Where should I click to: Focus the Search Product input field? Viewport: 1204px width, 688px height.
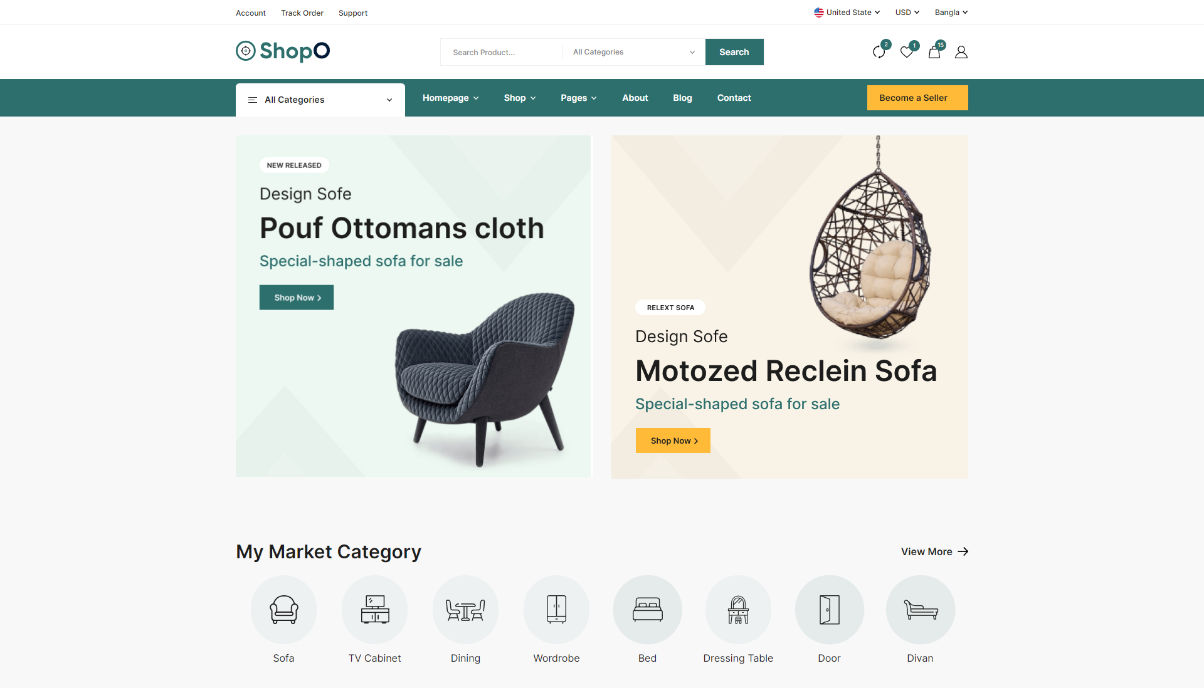pos(502,52)
